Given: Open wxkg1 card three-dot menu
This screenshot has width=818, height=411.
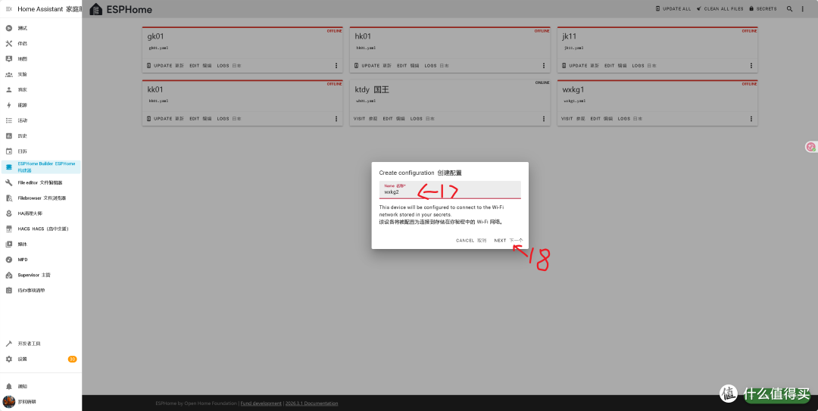Looking at the screenshot, I should (751, 119).
